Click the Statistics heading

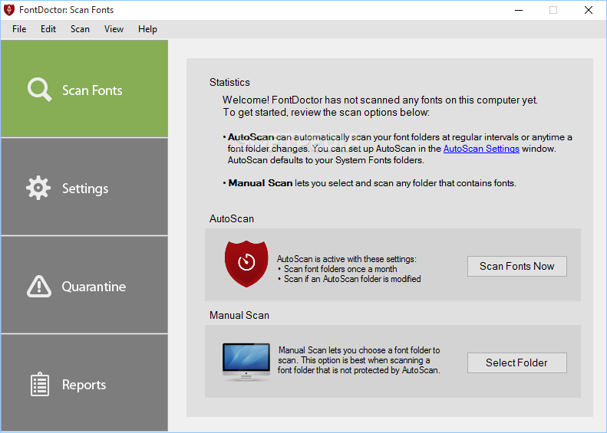point(229,82)
